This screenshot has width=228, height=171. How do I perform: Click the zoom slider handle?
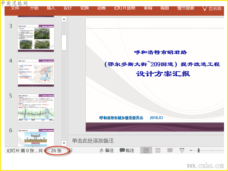[x=199, y=150]
